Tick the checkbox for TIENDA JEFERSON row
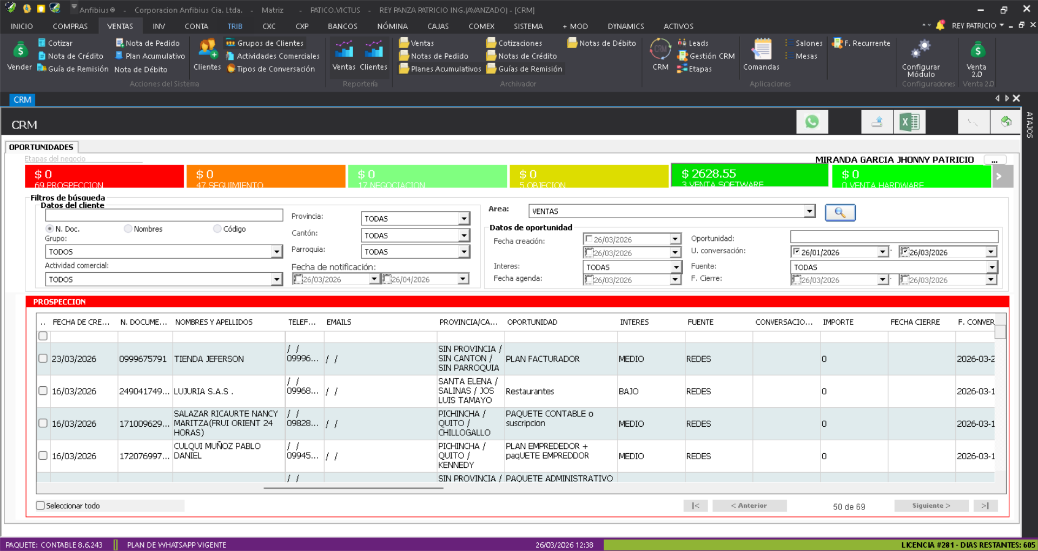 coord(43,359)
